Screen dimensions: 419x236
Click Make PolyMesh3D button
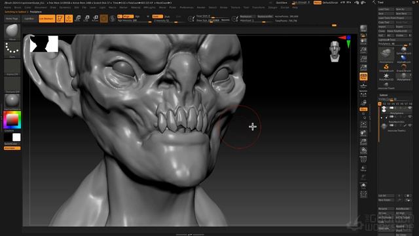click(399, 31)
